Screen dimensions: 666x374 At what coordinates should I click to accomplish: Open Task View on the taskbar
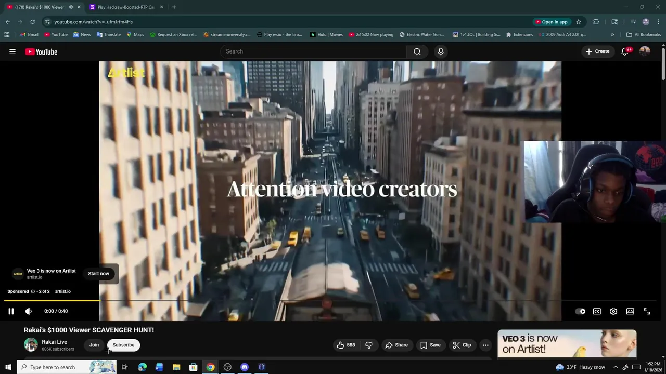pos(125,367)
